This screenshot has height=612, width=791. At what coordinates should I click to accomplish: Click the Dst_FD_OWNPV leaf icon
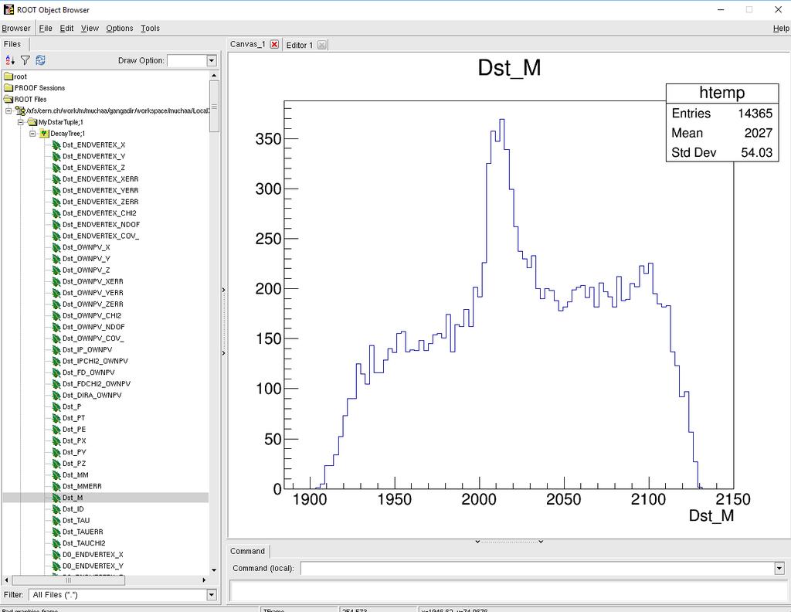pyautogui.click(x=56, y=373)
